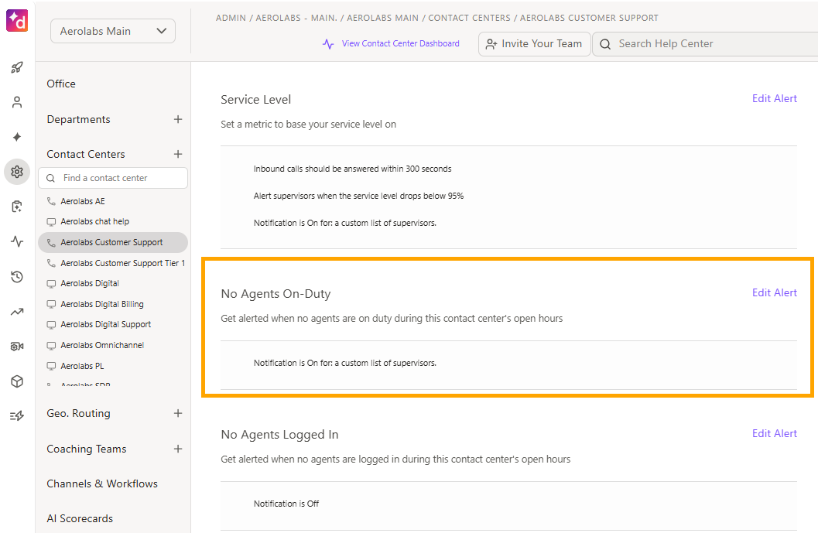Click the Find a contact center search field
Image resolution: width=818 pixels, height=533 pixels.
click(x=113, y=178)
